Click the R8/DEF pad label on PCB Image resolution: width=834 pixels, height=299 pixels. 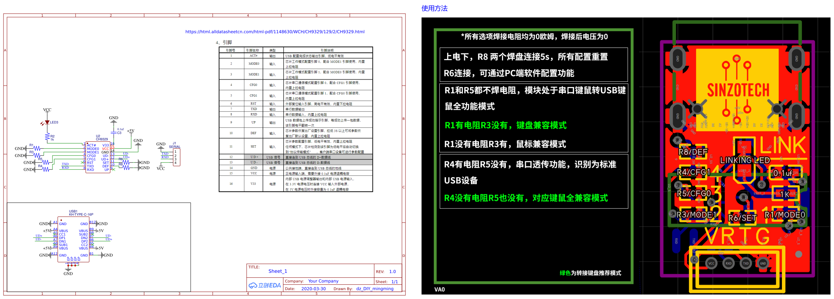[693, 152]
